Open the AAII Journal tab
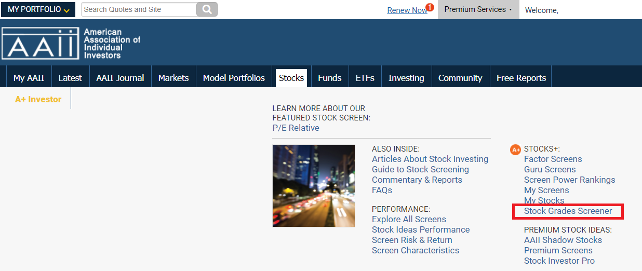The height and width of the screenshot is (271, 642). [x=120, y=78]
